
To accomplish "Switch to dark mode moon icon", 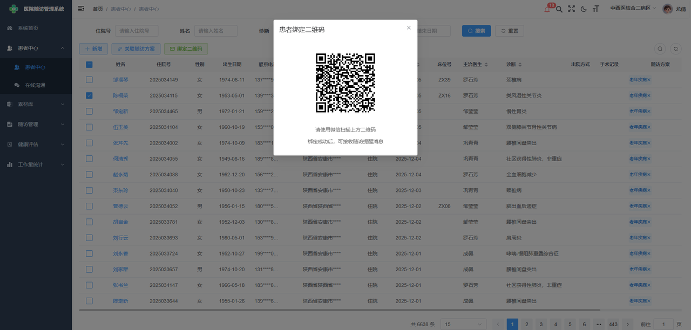I will coord(584,9).
